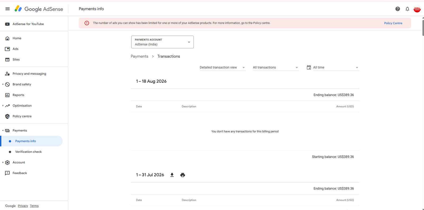
Task: Follow the Policy Centre link in alert
Action: click(x=393, y=23)
